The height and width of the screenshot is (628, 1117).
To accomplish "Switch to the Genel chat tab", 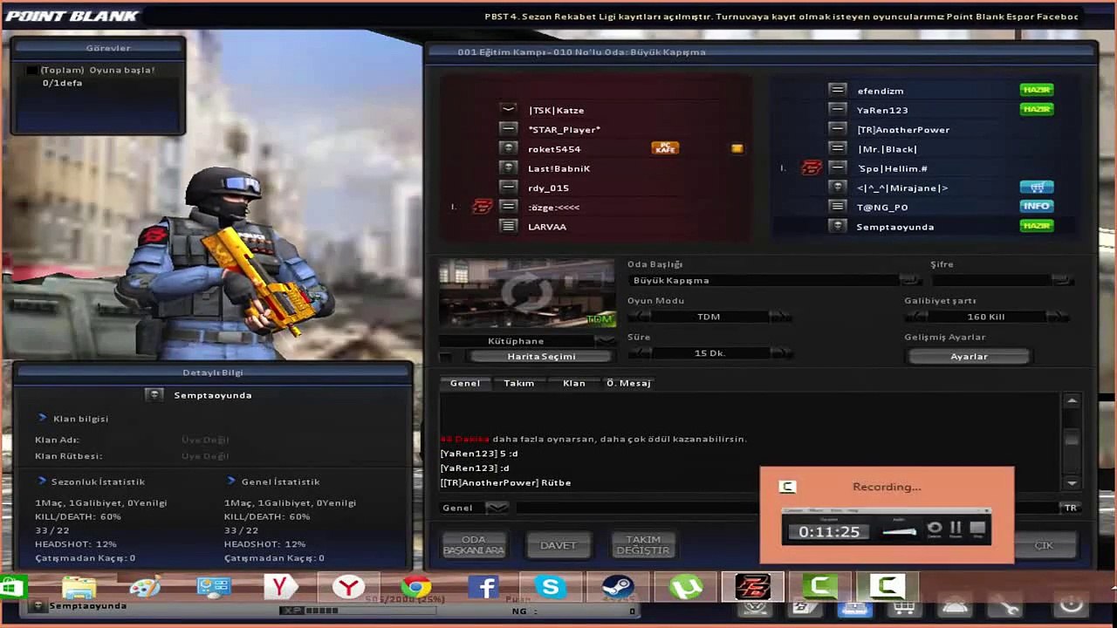I will pos(464,383).
